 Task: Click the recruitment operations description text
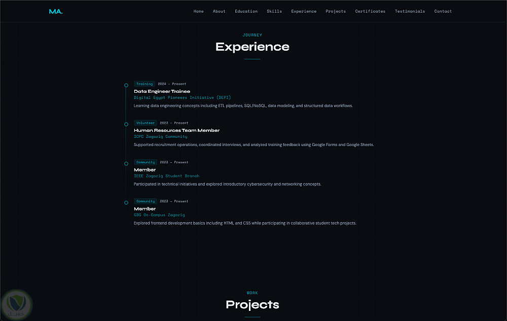click(254, 145)
